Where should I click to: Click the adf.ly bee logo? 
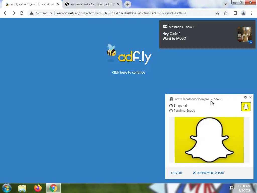pos(129,54)
